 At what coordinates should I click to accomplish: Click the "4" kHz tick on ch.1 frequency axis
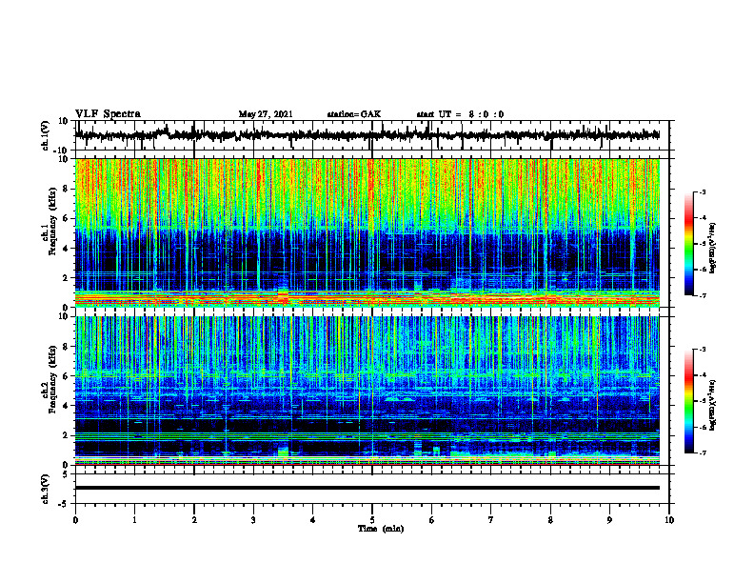click(66, 249)
